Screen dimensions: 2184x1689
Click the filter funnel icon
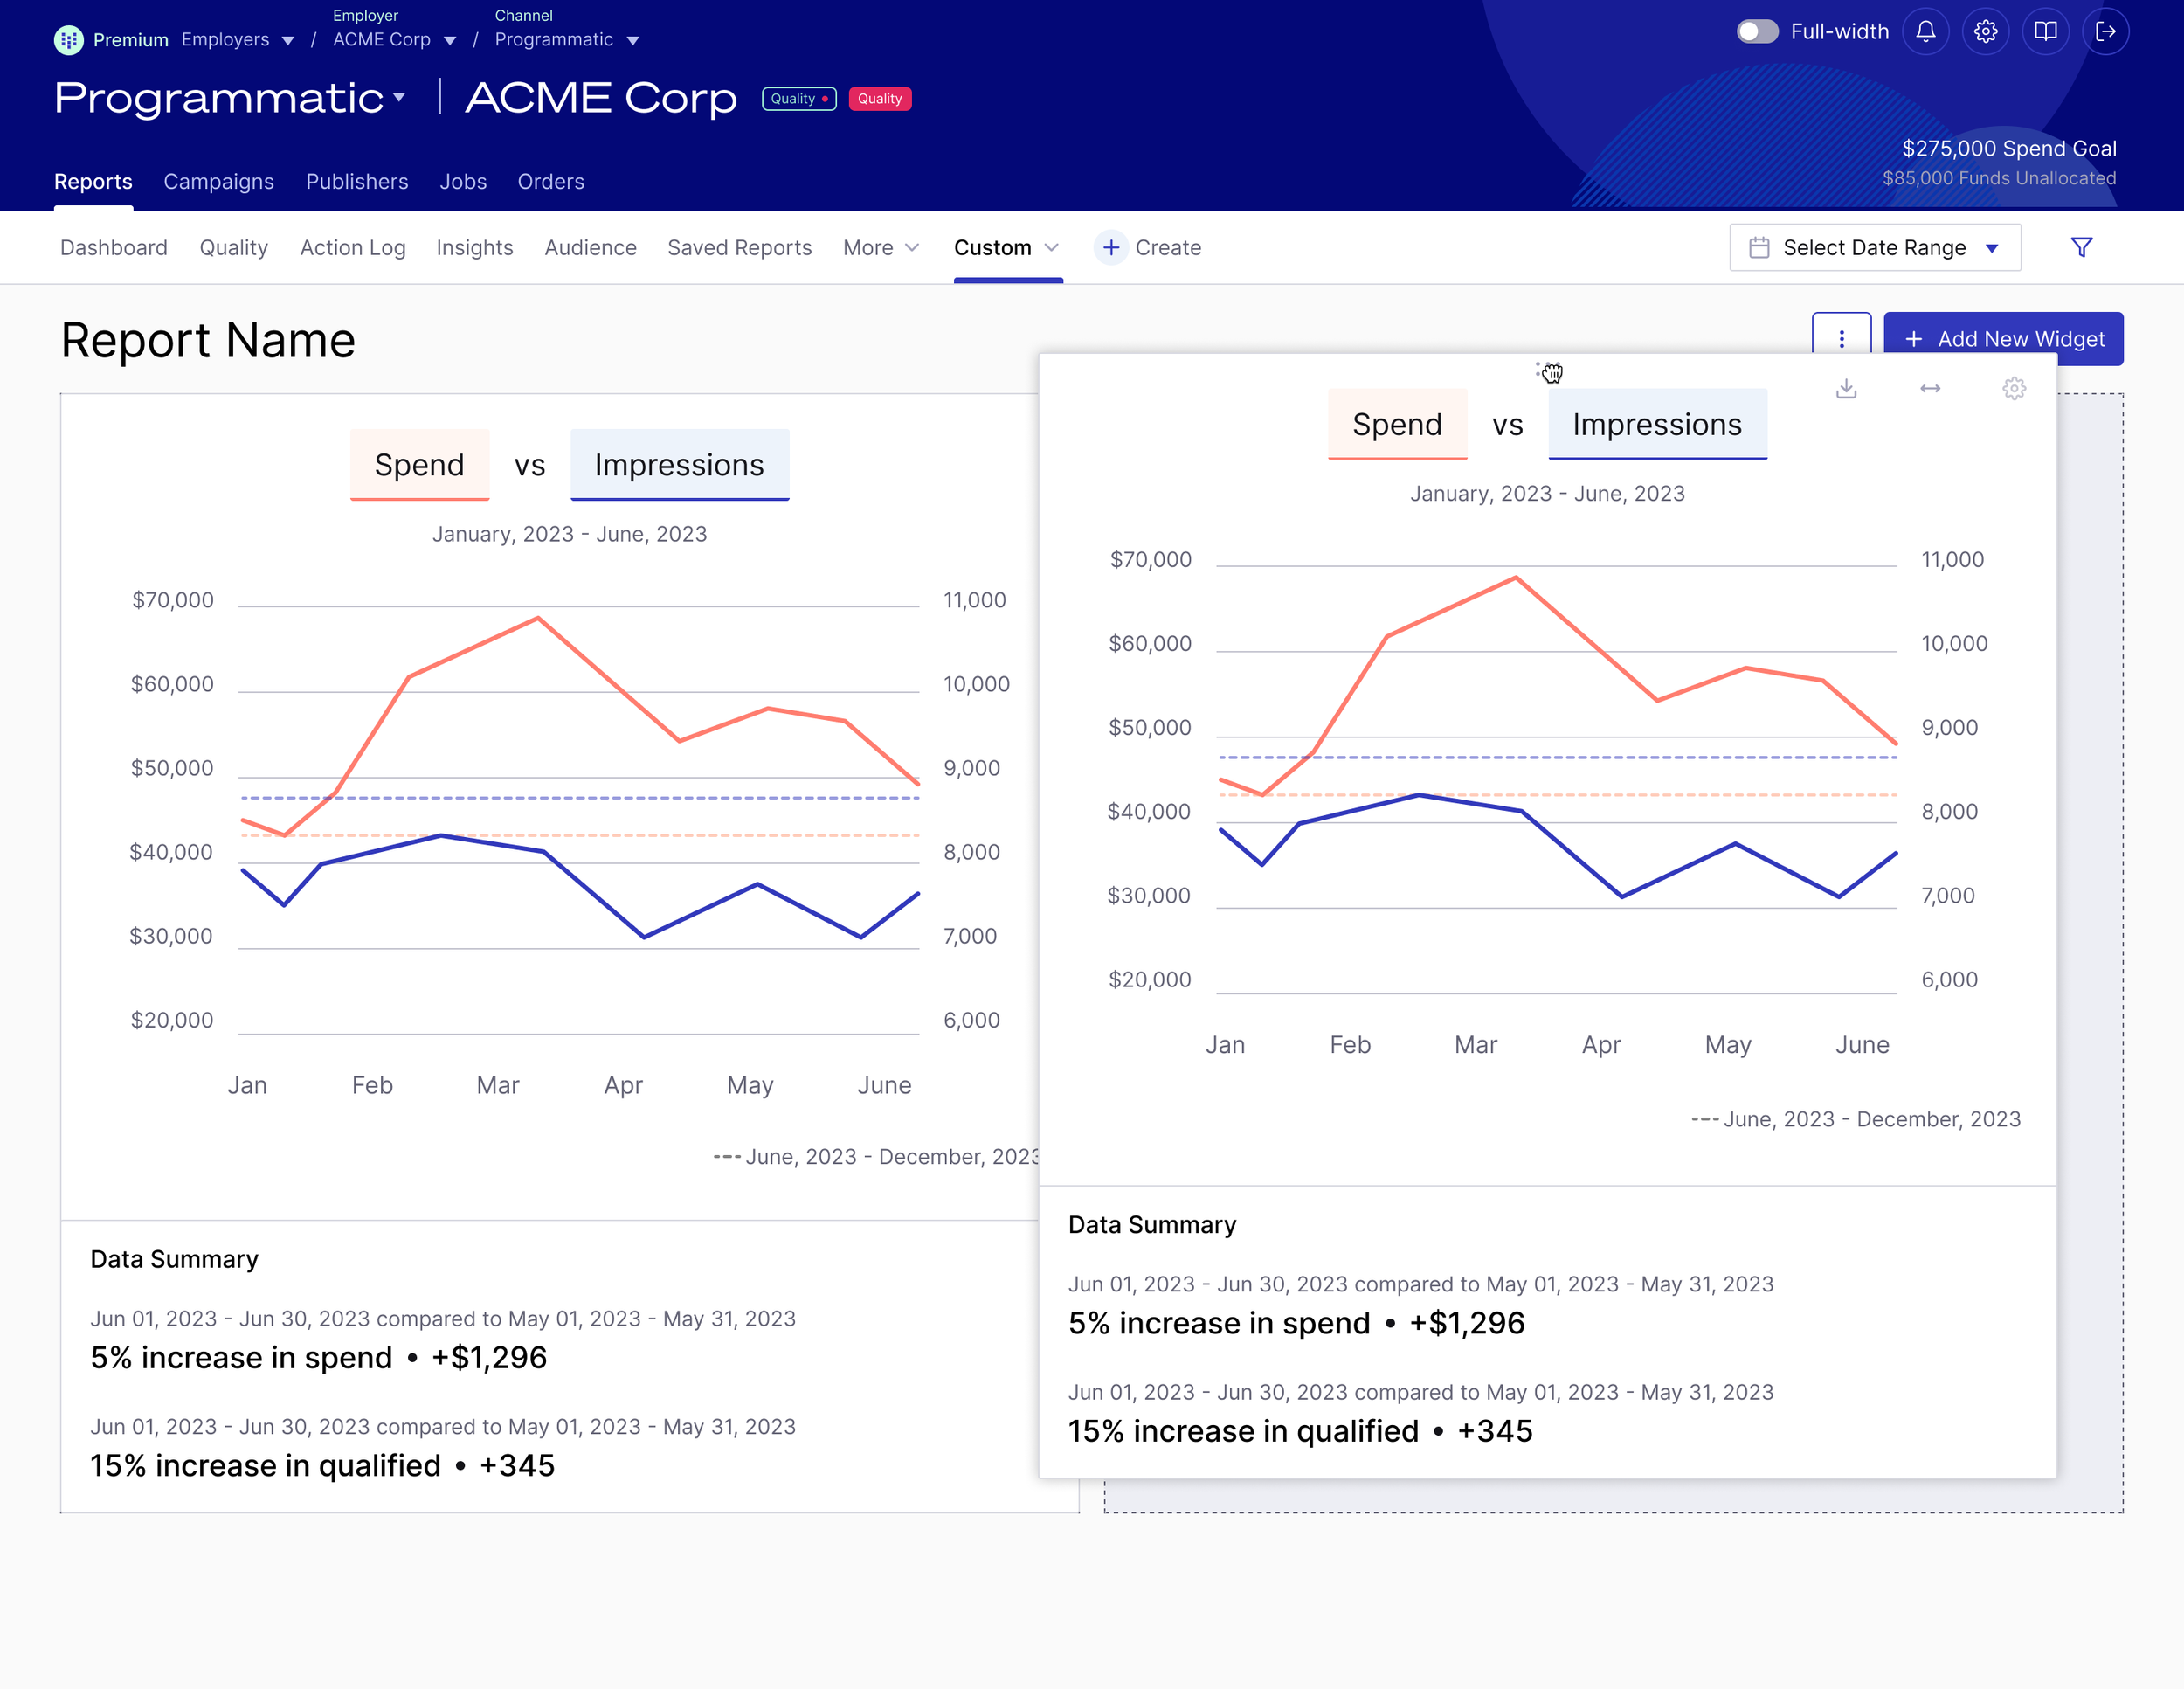(2081, 247)
